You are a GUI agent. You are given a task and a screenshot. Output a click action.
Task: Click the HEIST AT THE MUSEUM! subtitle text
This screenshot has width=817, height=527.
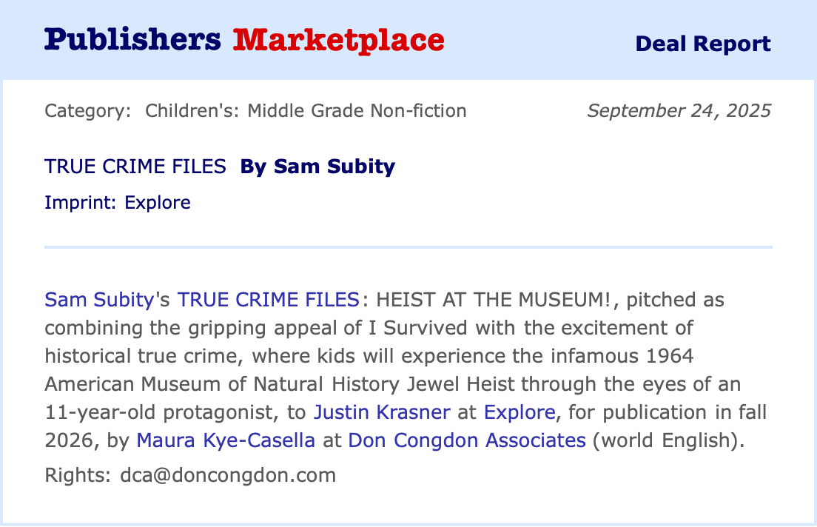coord(493,300)
